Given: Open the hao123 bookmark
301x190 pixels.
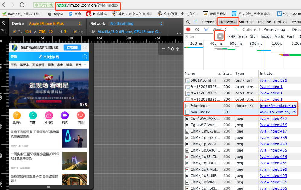Looking at the screenshot, I should (x=21, y=14).
